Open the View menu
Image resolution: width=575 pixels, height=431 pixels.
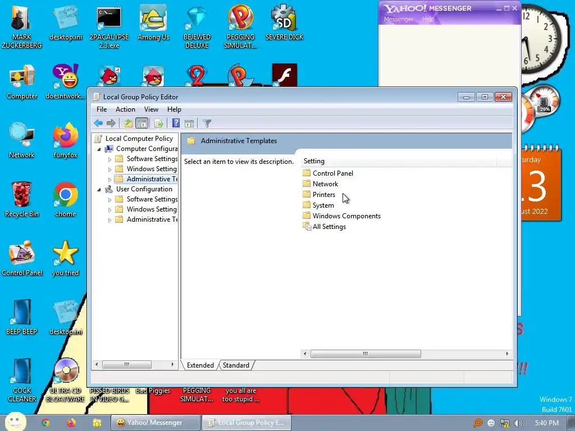(151, 109)
